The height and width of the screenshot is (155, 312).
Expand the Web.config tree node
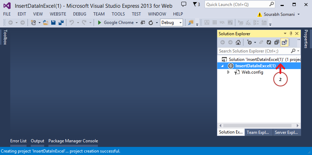(x=228, y=72)
